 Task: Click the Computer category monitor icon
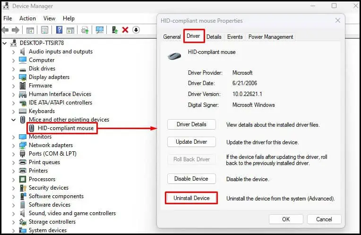[x=23, y=60]
